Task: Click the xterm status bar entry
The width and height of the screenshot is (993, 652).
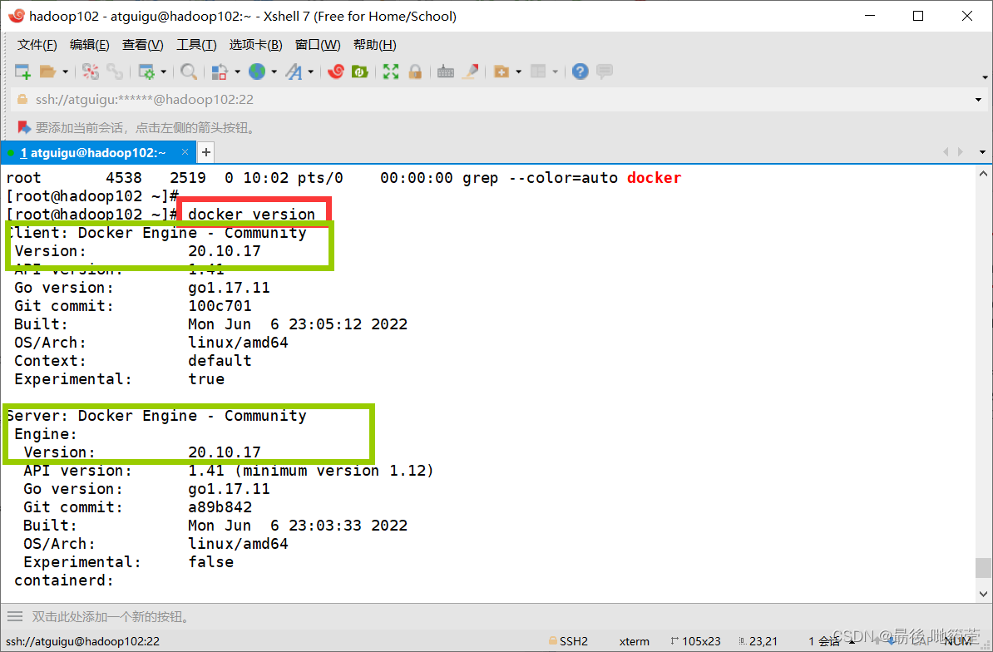Action: [634, 641]
